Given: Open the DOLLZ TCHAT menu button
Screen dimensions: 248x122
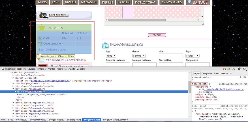Looking at the screenshot, I should point(145,3).
